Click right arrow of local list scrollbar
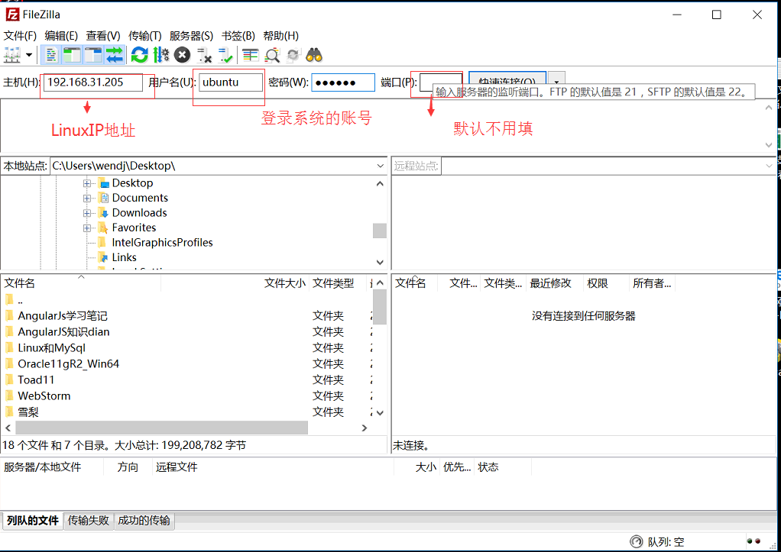This screenshot has width=781, height=552. 364,428
